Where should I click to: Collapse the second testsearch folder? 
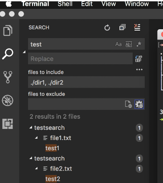pyautogui.click(x=31, y=158)
